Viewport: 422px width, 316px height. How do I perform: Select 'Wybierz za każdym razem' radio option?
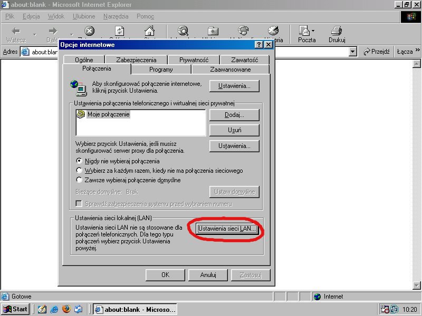coord(79,170)
